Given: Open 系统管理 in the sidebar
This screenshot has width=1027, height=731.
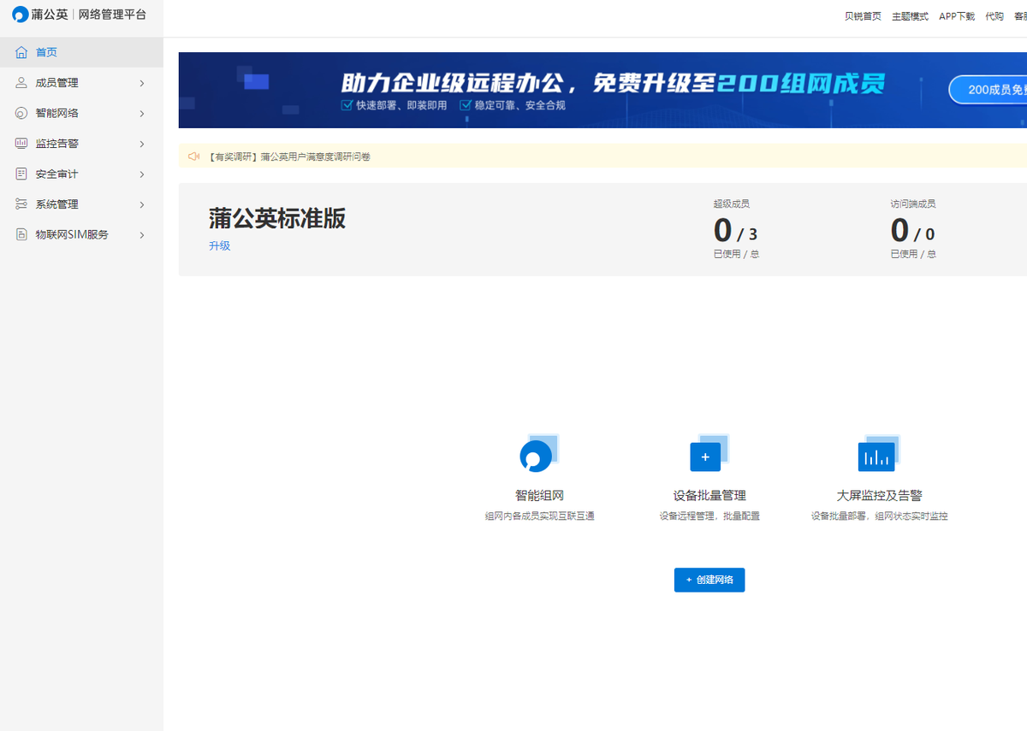Looking at the screenshot, I should click(81, 204).
